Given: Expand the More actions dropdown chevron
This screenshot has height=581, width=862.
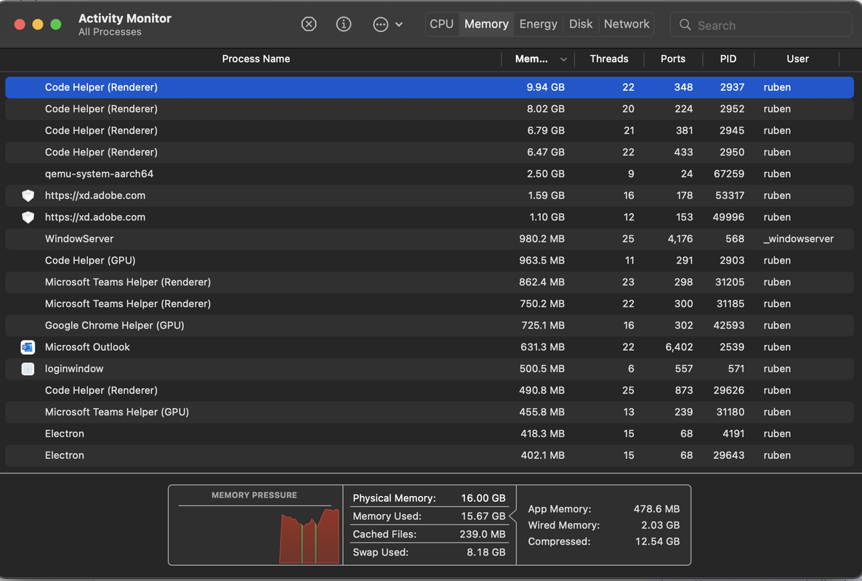Looking at the screenshot, I should [399, 24].
